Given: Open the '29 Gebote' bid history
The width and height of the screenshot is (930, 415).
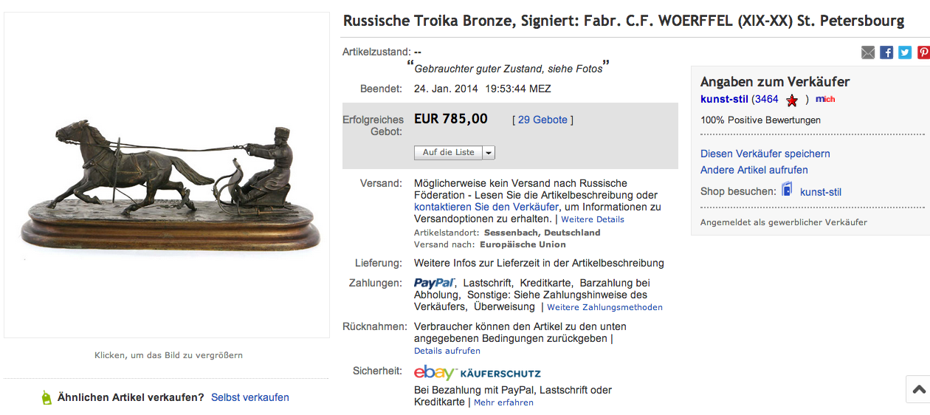Looking at the screenshot, I should [542, 120].
